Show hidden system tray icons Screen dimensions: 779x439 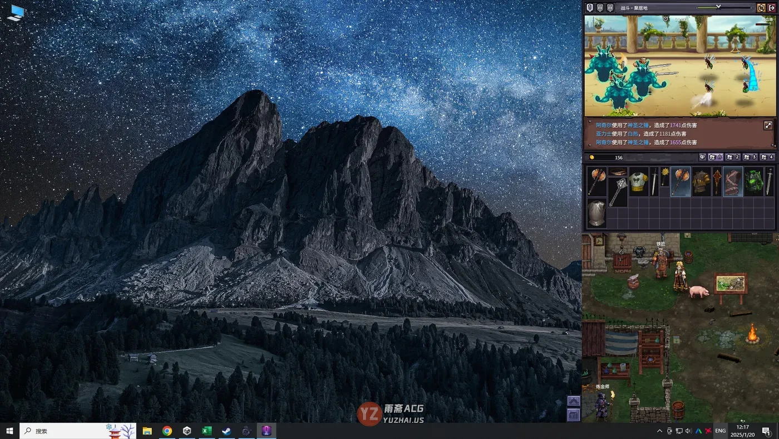[660, 431]
